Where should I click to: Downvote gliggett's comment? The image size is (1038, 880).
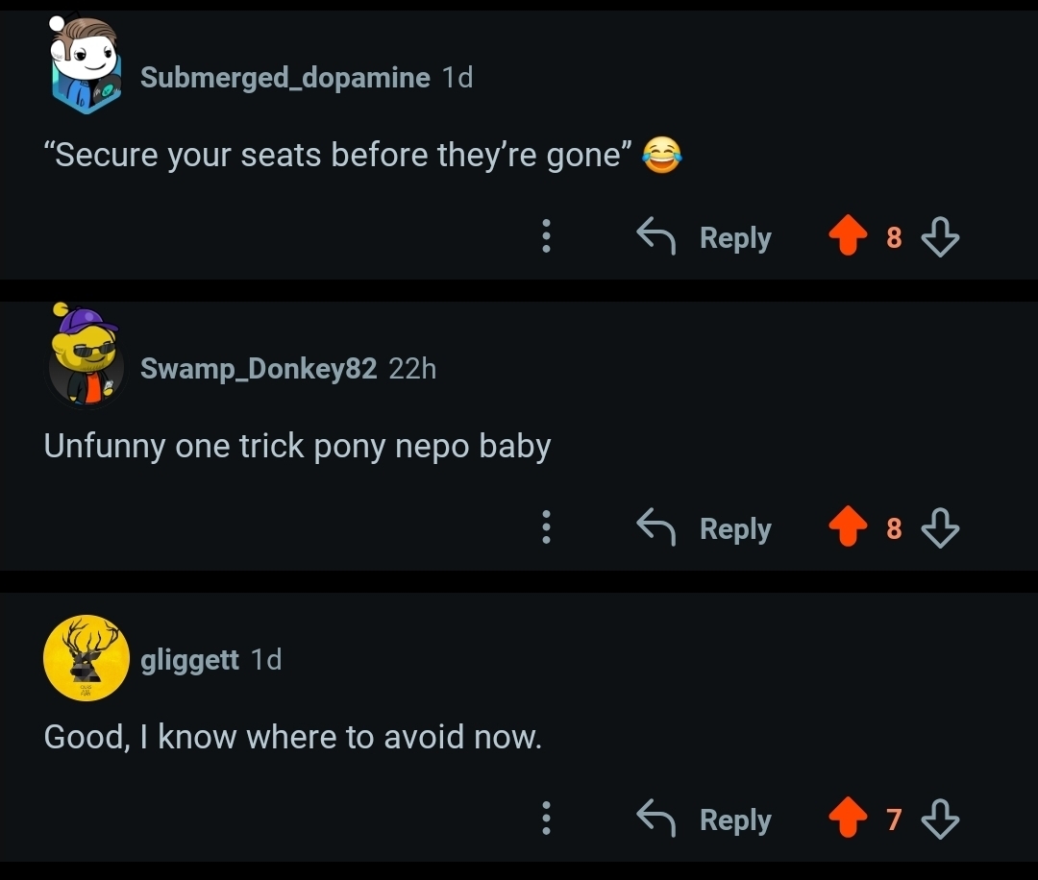click(940, 819)
